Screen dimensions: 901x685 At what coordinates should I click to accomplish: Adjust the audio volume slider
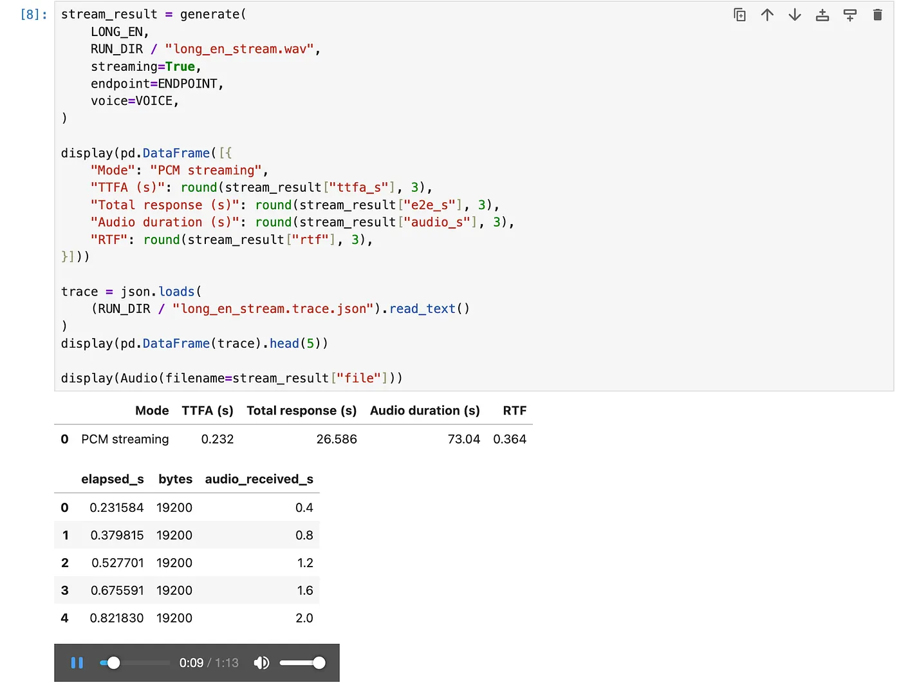click(302, 662)
